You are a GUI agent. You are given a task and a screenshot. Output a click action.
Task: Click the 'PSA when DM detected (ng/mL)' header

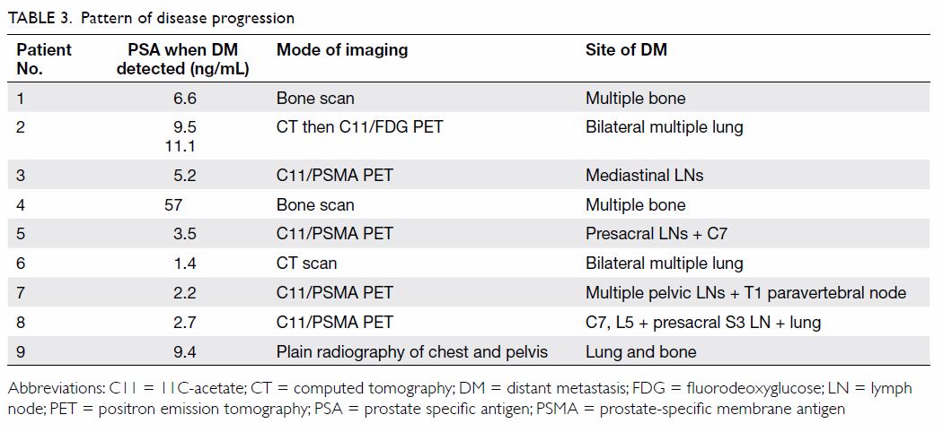pos(183,59)
